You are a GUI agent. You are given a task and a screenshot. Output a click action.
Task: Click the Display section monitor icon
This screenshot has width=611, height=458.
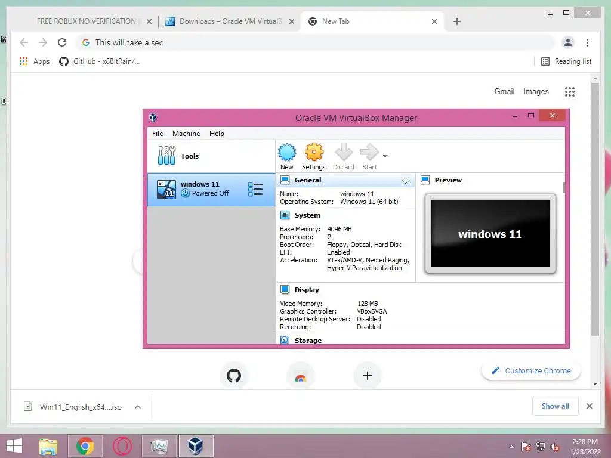coord(285,290)
